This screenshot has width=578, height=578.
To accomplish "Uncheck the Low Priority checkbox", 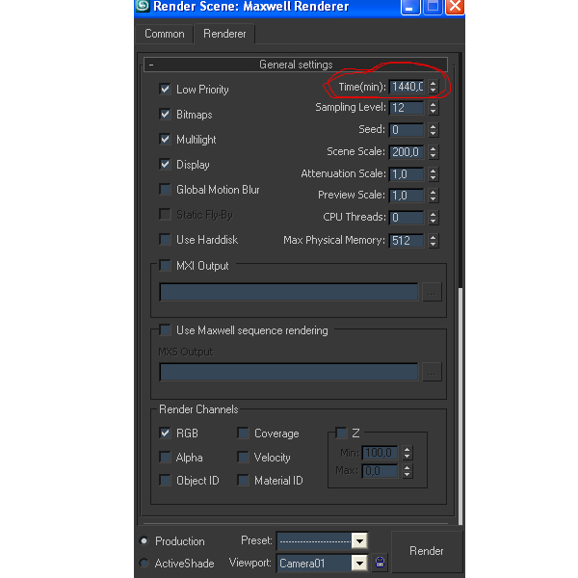I will click(x=165, y=90).
